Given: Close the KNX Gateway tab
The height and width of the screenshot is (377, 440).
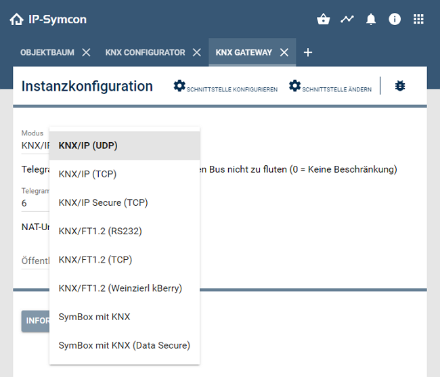Looking at the screenshot, I should click(284, 52).
